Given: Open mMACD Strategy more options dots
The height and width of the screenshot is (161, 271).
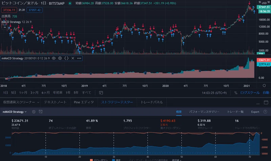Looking at the screenshot, I should (79, 58).
